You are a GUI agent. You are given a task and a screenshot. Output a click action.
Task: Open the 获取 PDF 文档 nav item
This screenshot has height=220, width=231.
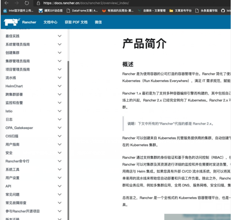coord(76,22)
